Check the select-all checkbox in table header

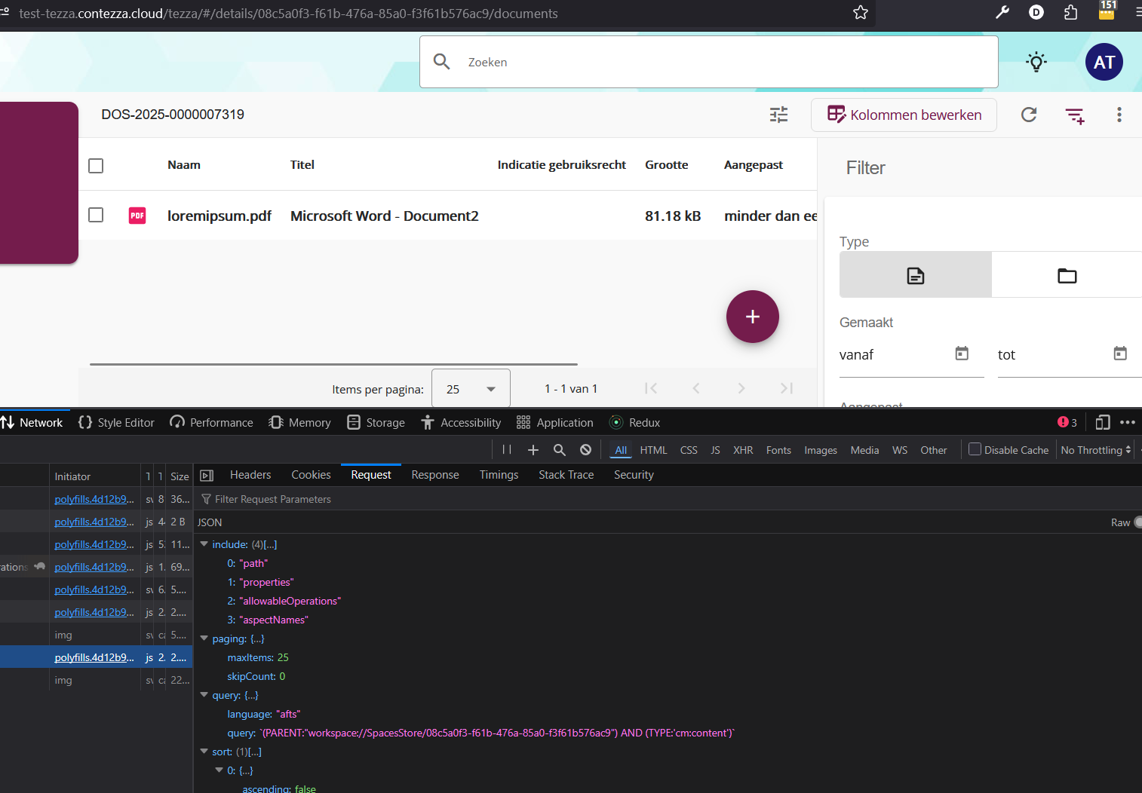tap(96, 166)
